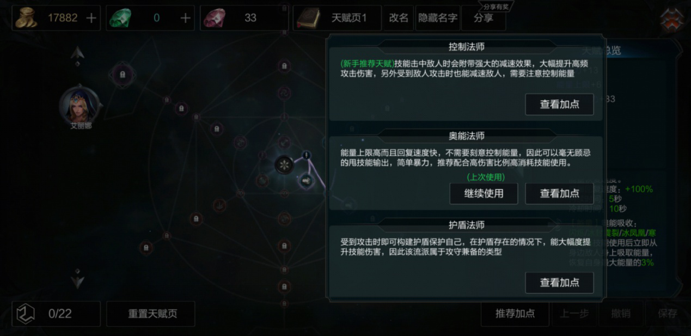Screen dimensions: 691x336
Task: Click the locked talent node near top left
Action: click(x=123, y=74)
